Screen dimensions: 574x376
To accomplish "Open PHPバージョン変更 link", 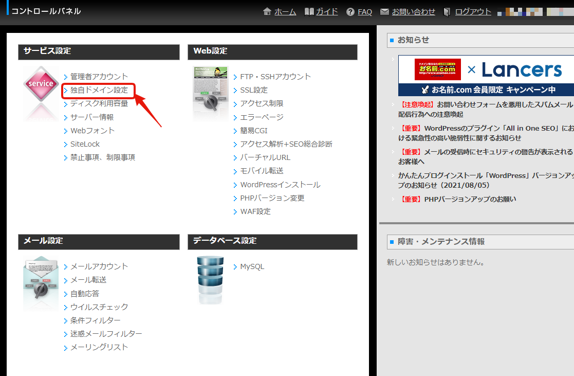I will click(272, 198).
